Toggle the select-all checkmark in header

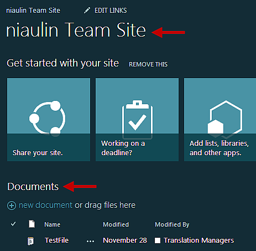click(x=13, y=224)
